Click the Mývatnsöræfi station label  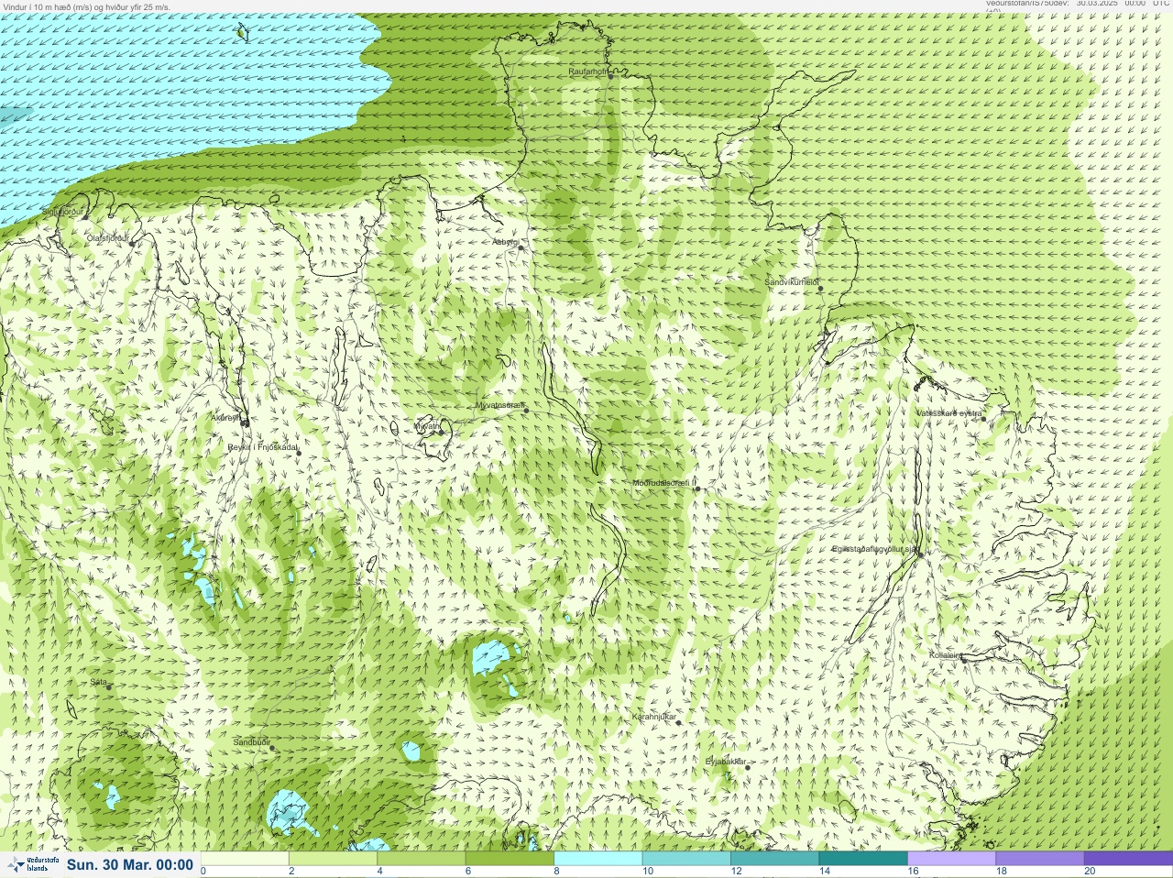[499, 404]
